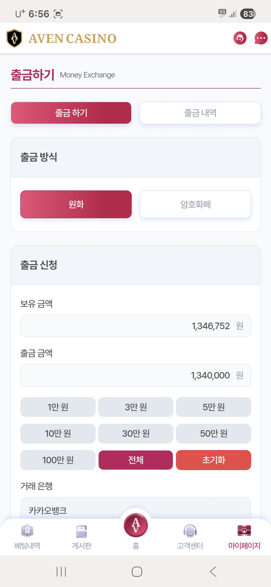Add 1만 원 to withdrawal amount
Image resolution: width=271 pixels, height=587 pixels.
58,407
